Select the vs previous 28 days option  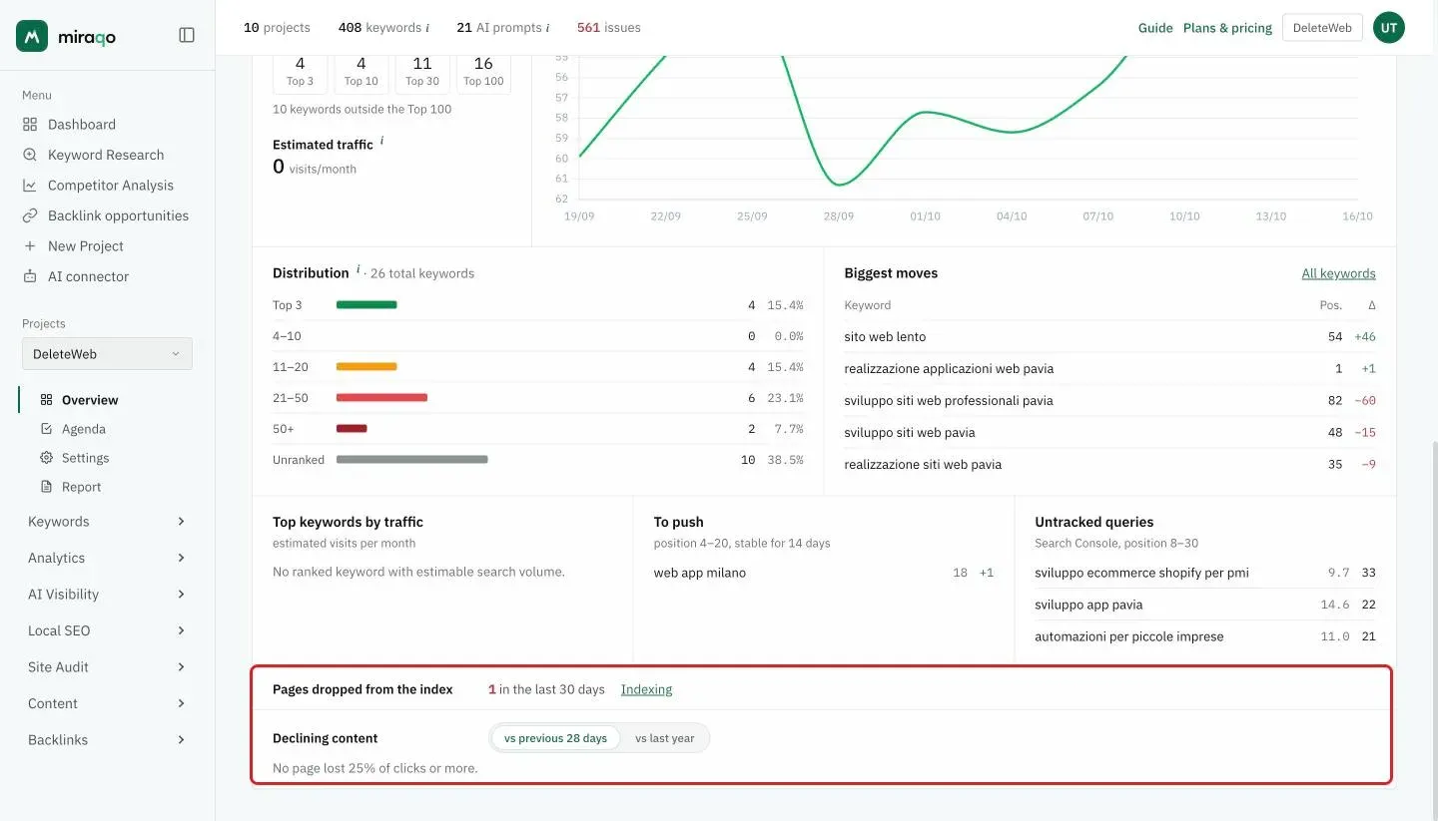[555, 738]
